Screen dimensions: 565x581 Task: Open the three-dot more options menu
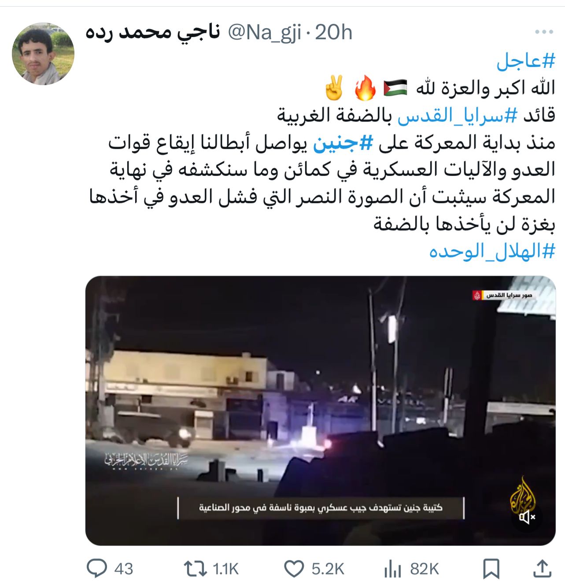click(x=544, y=32)
